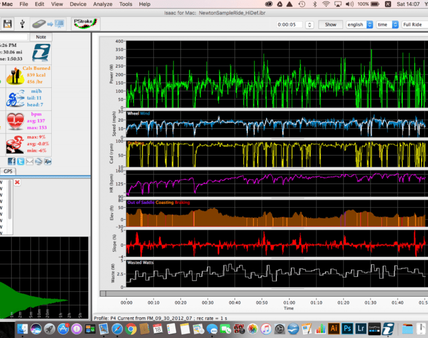Click the USB connection icon

22,24
